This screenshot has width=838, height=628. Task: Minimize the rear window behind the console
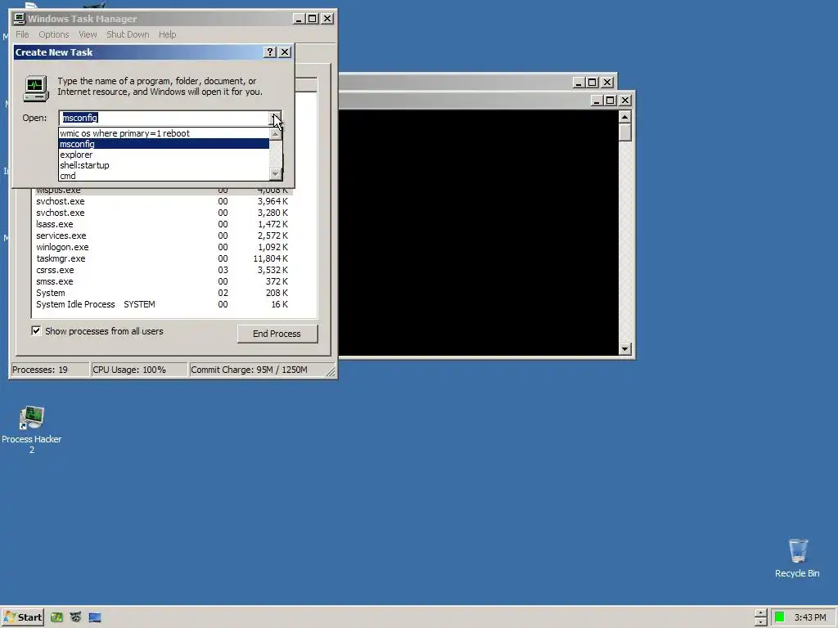[579, 83]
